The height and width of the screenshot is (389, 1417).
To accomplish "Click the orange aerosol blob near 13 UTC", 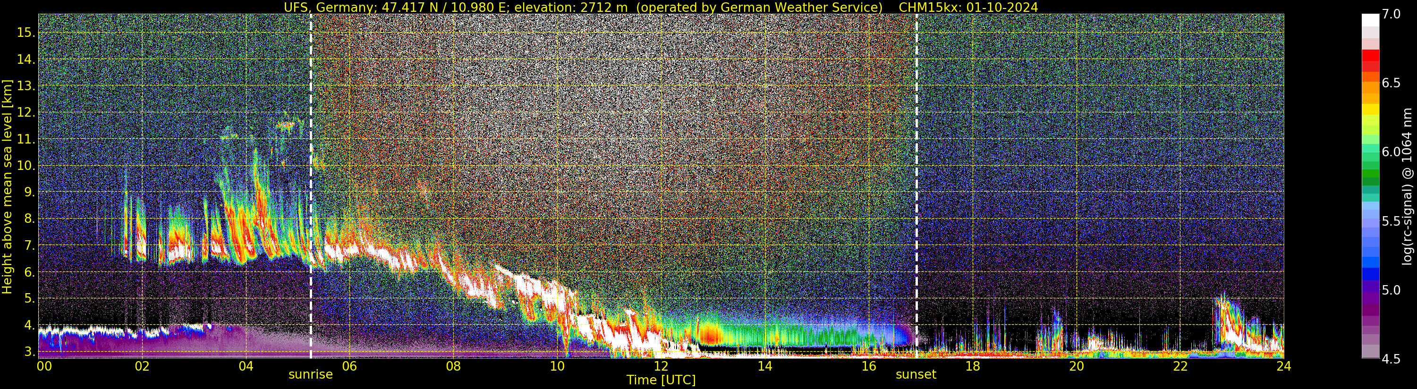I will coord(711,334).
